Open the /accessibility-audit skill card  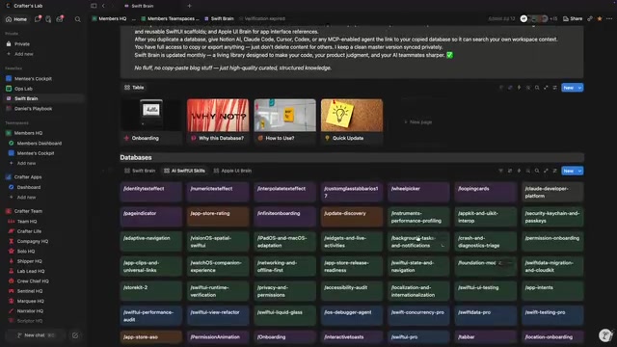point(352,291)
